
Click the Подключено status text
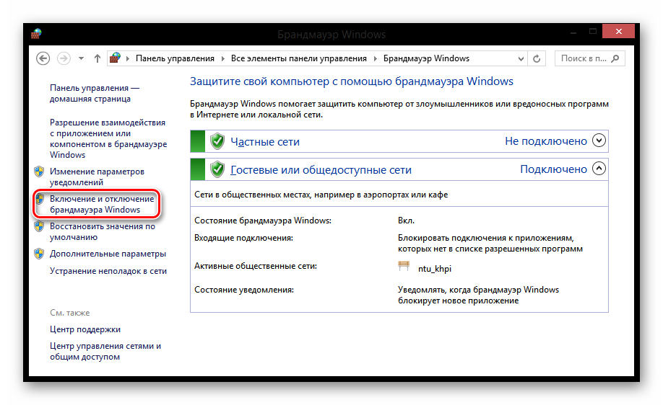553,169
